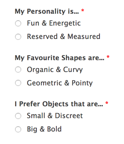The image size is (124, 144).
Task: Click the 'Small & Discreet' label text
Action: pyautogui.click(x=55, y=116)
